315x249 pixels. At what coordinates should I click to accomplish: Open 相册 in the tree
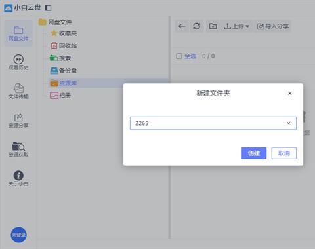coord(65,96)
